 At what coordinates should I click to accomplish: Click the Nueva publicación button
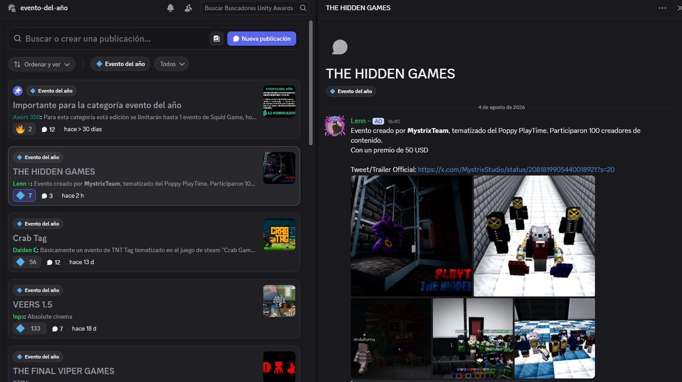point(261,39)
